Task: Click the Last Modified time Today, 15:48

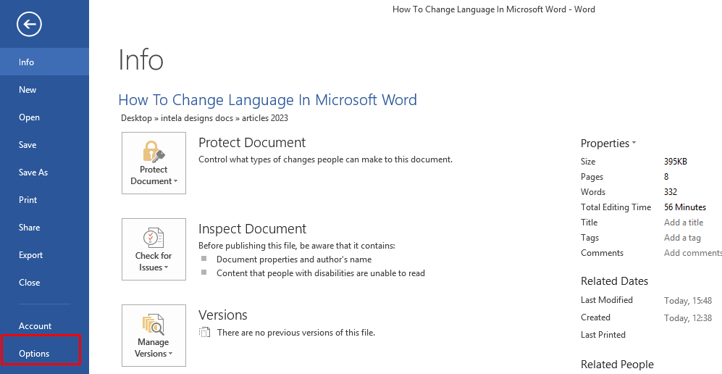Action: click(x=688, y=301)
